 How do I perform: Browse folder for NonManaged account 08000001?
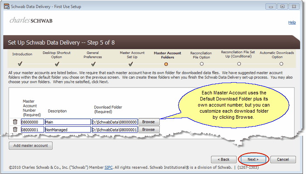[149, 130]
